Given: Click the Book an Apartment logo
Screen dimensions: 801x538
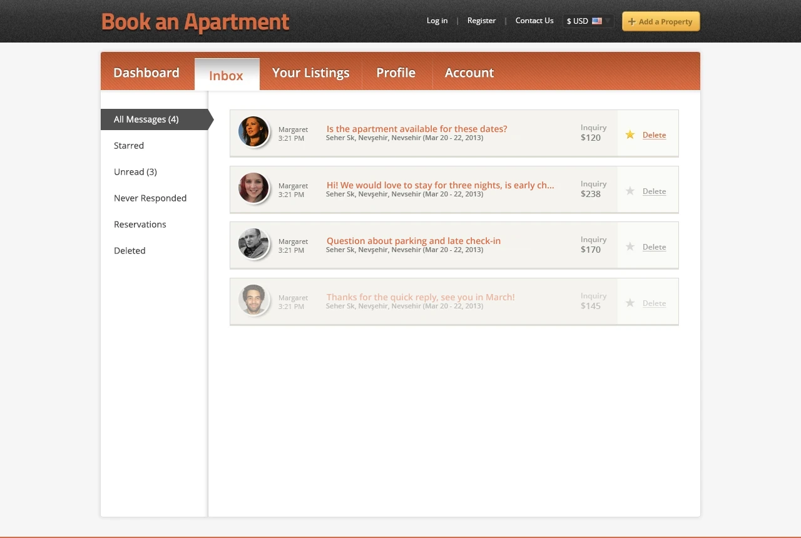Looking at the screenshot, I should [195, 22].
